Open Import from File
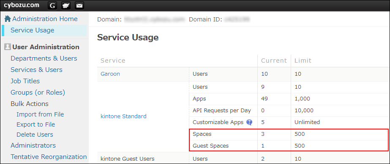Screen dimensions: 390x164 [40, 114]
